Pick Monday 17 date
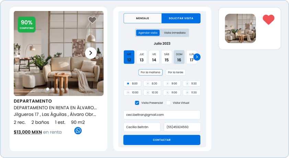 point(191,57)
